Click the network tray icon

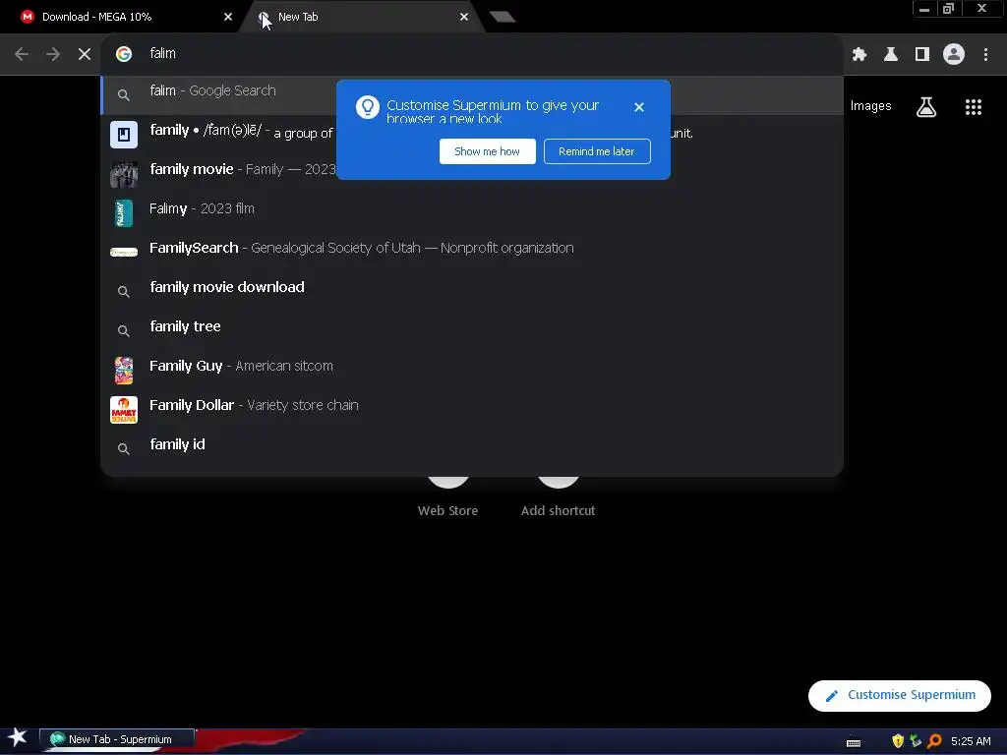(916, 741)
